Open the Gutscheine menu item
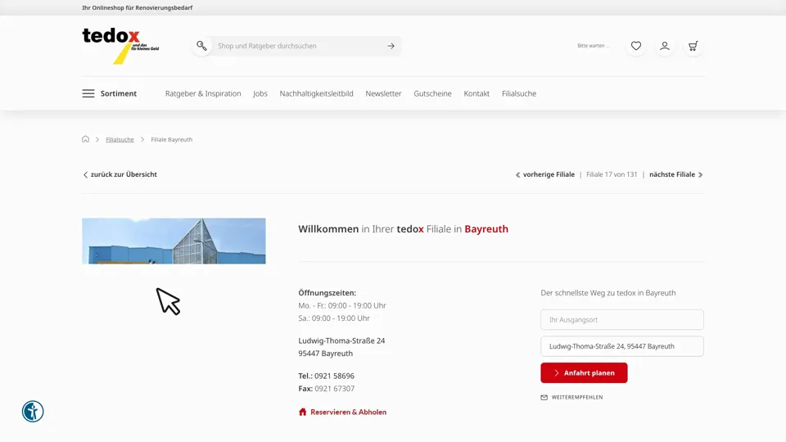This screenshot has width=786, height=442. (432, 93)
